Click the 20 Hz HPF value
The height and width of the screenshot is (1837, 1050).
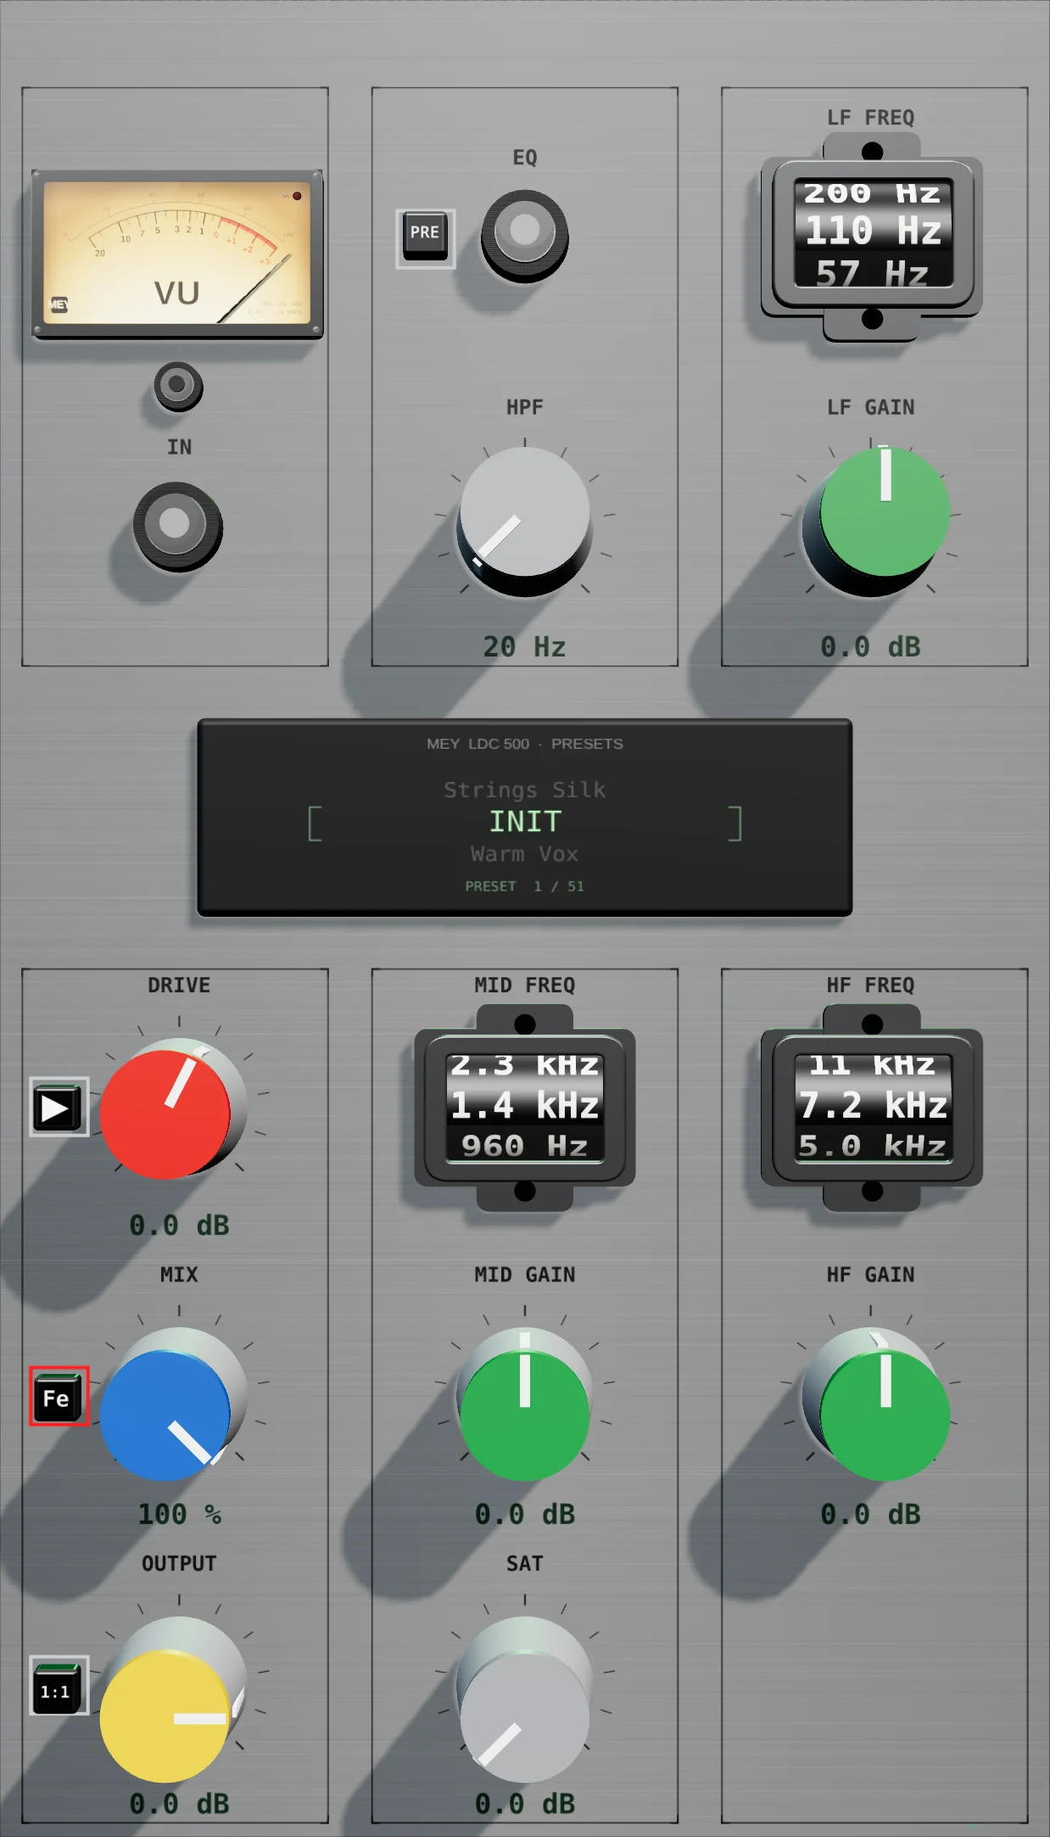524,647
